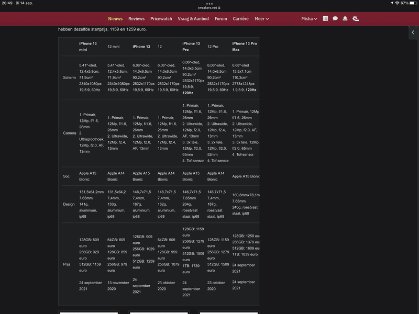Tap the Wi-Fi status icon
This screenshot has height=314, width=419.
[397, 3]
